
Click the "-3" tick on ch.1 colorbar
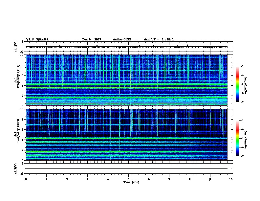242,66
